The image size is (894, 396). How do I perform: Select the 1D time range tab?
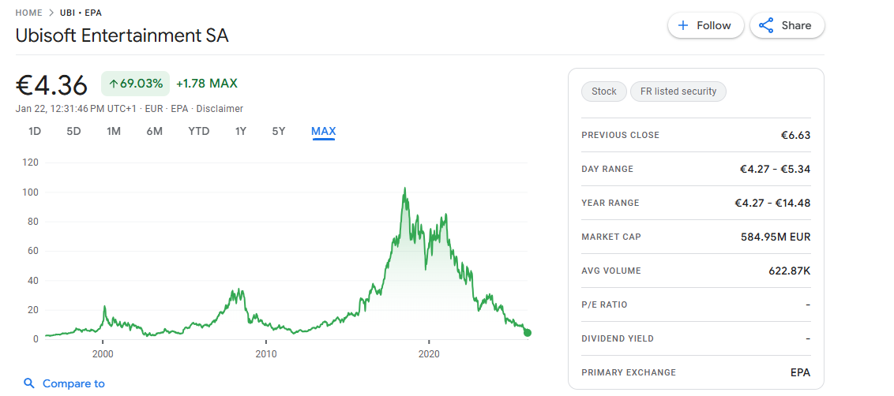tap(35, 131)
